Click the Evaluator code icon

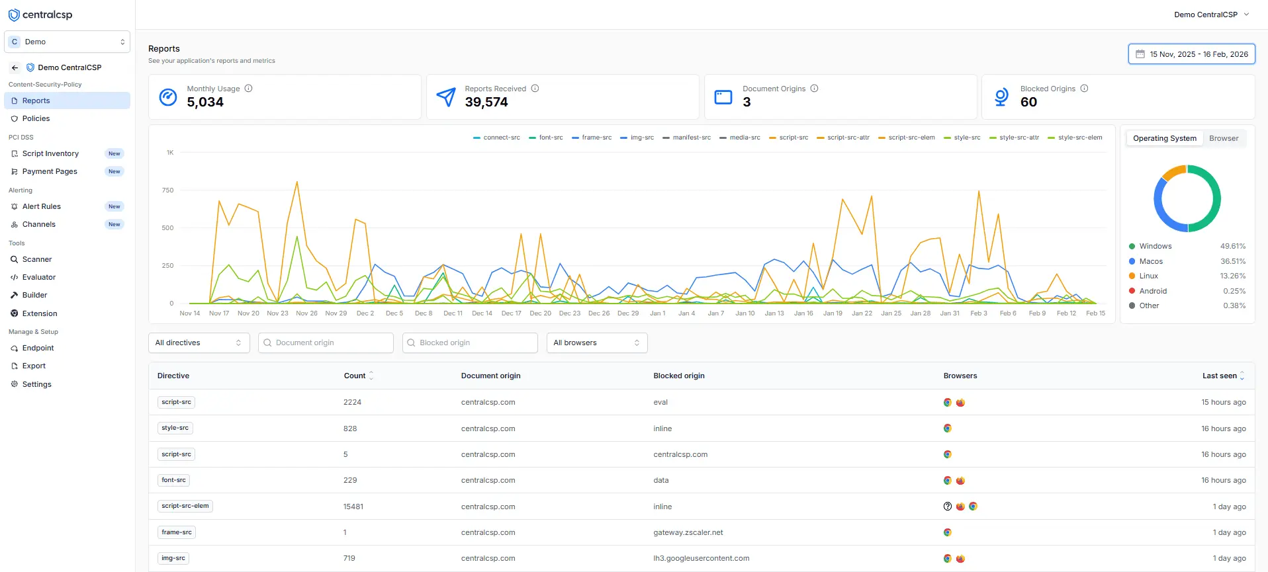tap(15, 277)
